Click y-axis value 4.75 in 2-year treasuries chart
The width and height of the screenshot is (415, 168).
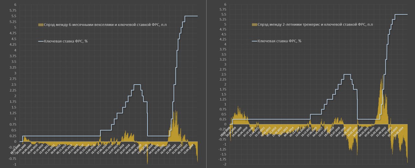(223, 29)
